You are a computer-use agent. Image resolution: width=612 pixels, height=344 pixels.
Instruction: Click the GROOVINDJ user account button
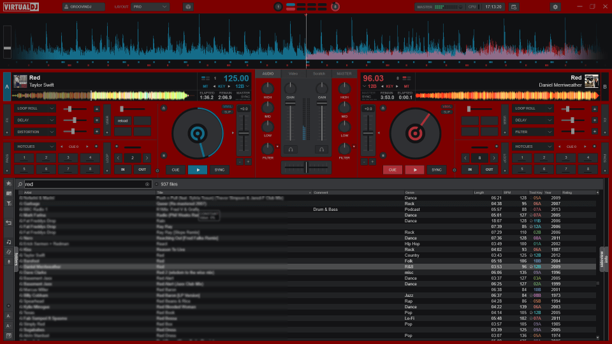click(x=83, y=7)
